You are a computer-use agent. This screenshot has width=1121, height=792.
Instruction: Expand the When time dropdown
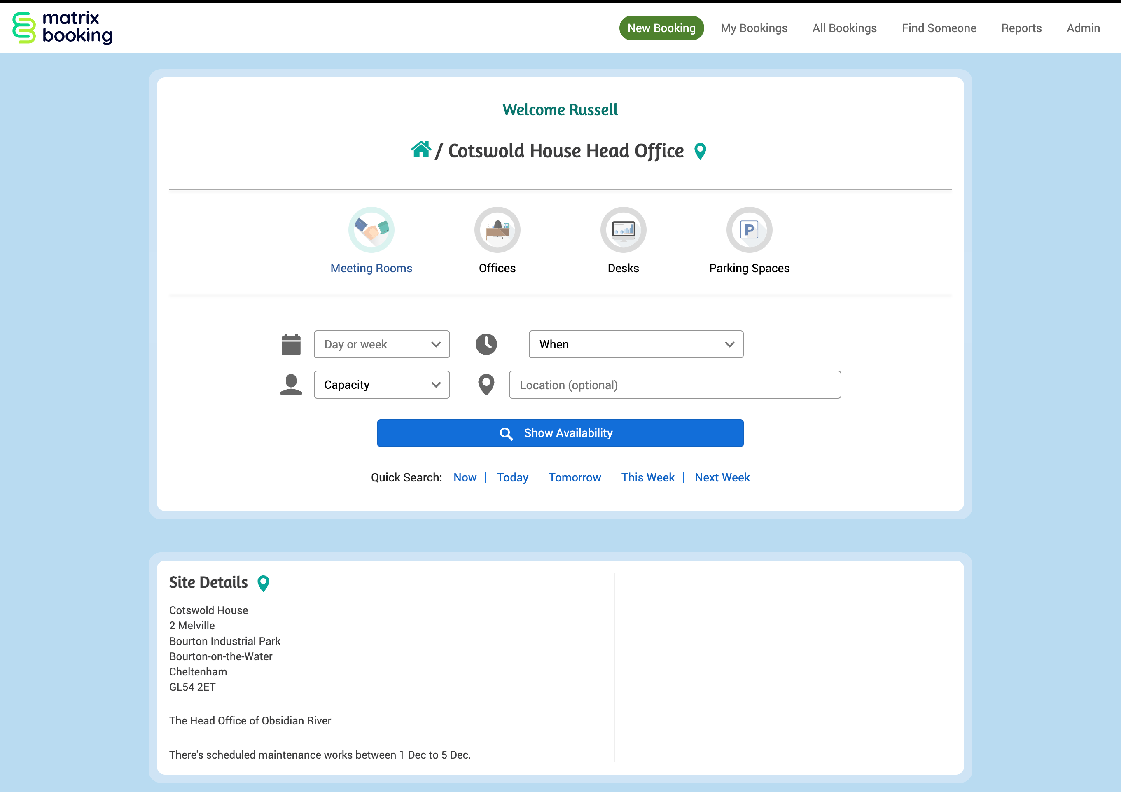coord(636,344)
